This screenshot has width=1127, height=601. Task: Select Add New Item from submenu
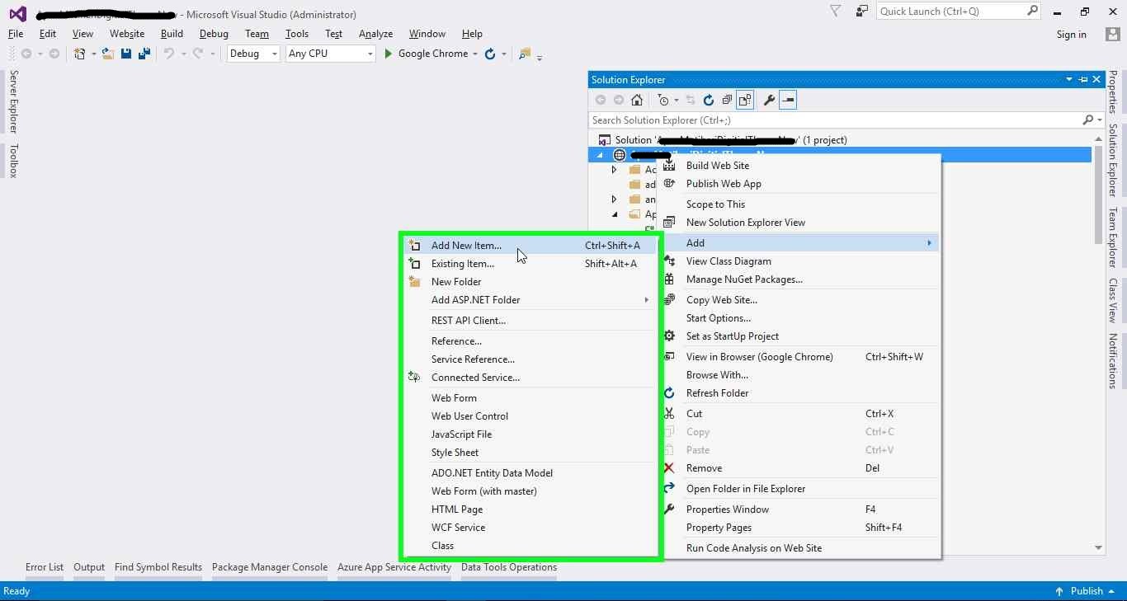click(x=530, y=246)
